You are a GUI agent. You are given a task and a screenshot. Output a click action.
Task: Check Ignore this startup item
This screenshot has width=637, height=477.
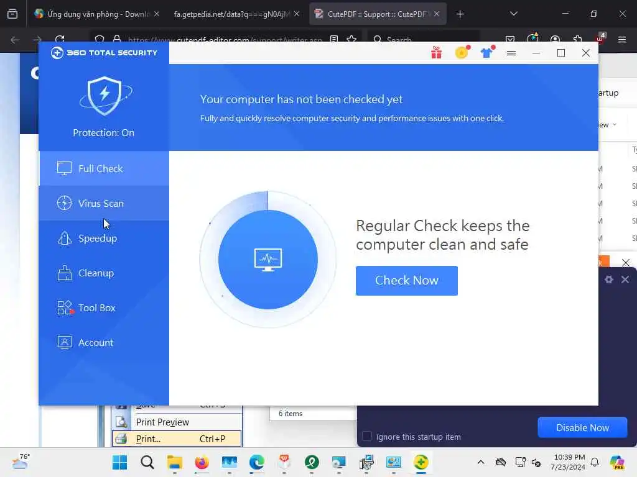click(367, 437)
